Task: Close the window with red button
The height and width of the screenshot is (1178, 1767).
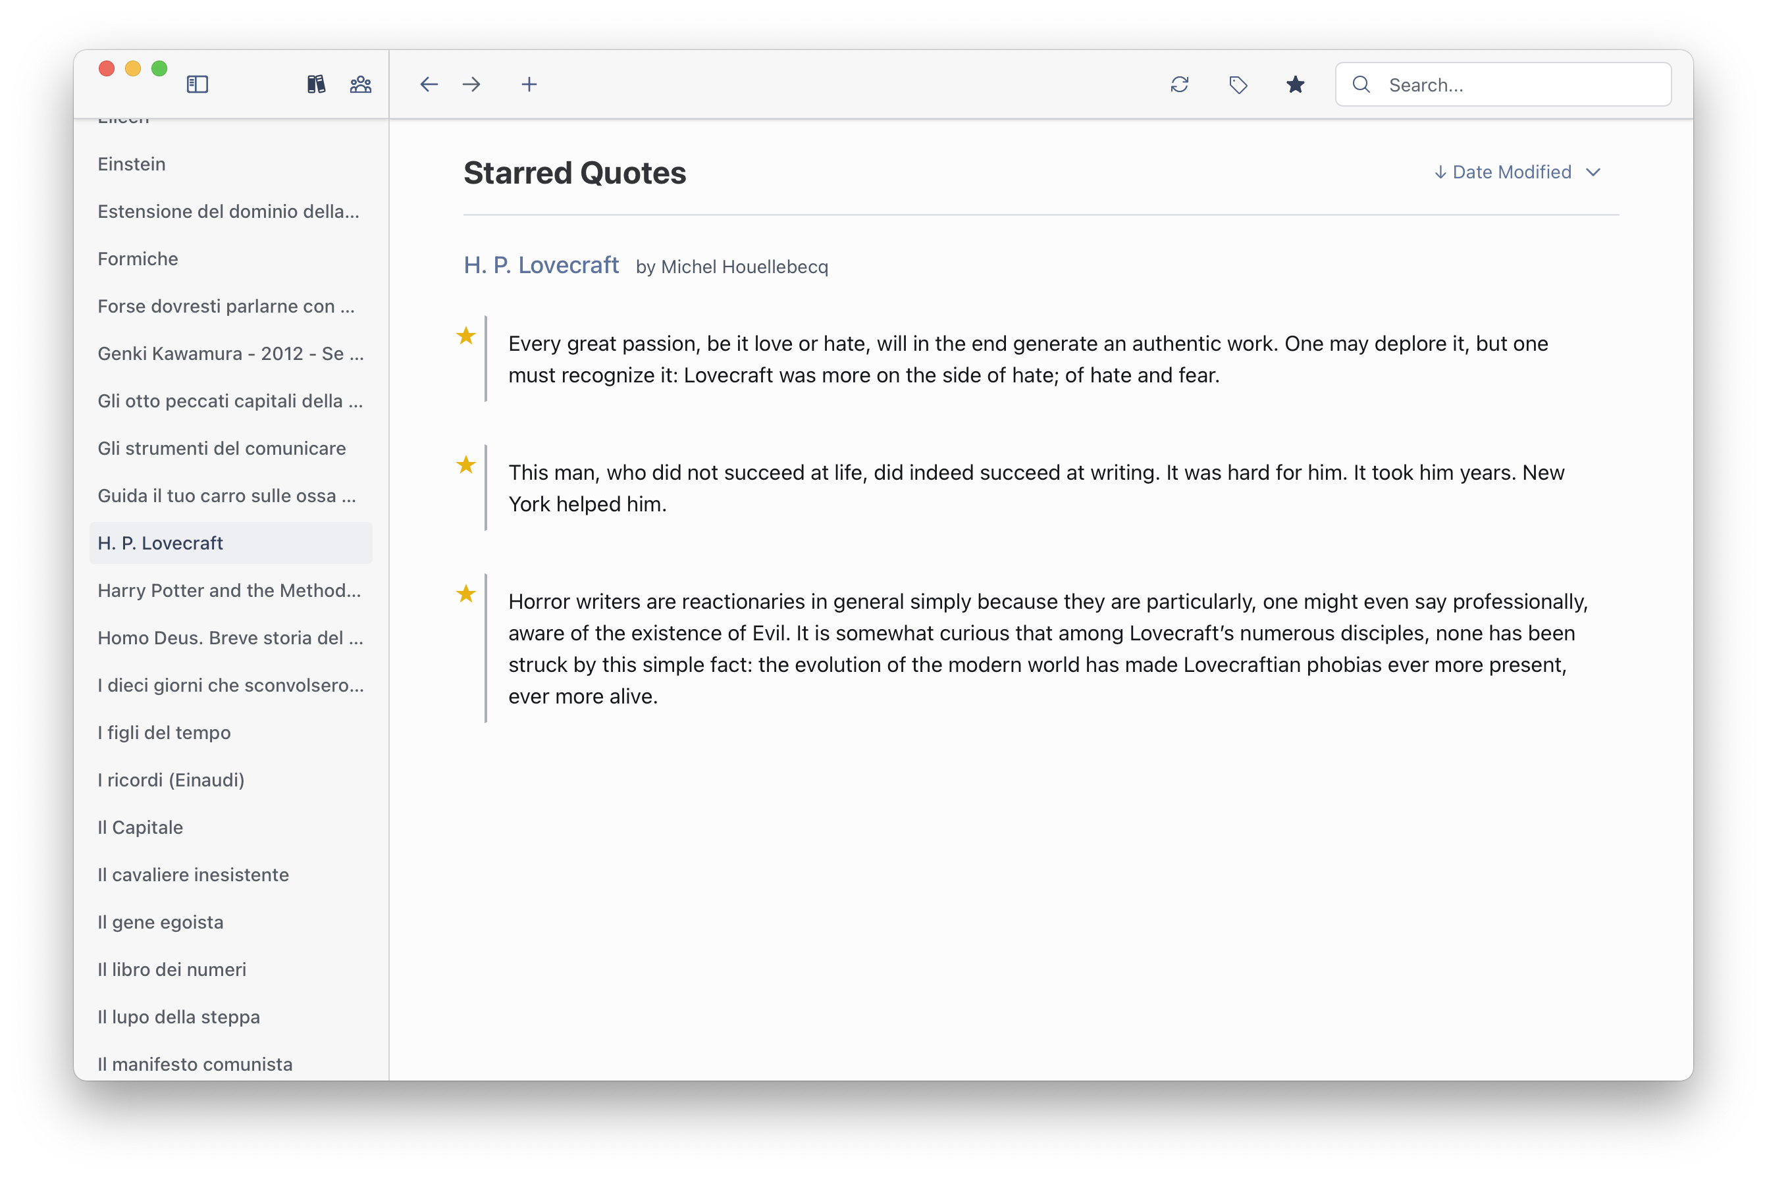Action: point(107,68)
